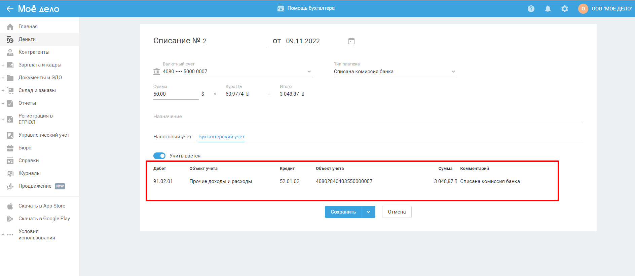Expand the Склад и заказы section
Viewport: 635px width, 276px height.
pos(3,91)
